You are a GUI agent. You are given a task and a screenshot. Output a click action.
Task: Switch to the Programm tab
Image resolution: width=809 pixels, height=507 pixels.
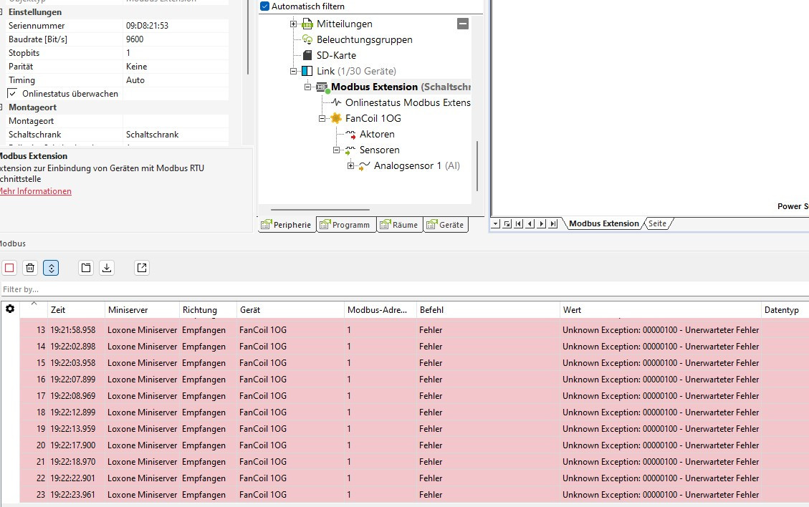346,225
